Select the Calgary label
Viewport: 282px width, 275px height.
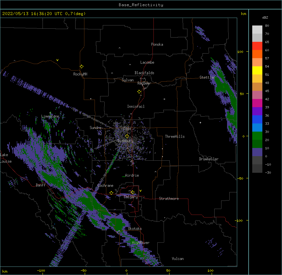tap(131, 197)
